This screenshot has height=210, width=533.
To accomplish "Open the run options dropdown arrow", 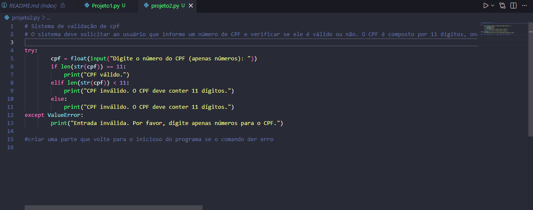I will tap(493, 6).
